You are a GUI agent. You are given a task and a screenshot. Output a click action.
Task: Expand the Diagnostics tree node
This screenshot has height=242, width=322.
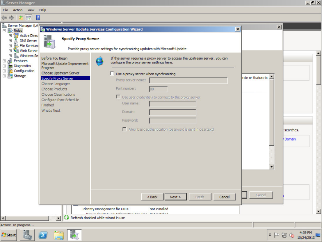coord(4,66)
